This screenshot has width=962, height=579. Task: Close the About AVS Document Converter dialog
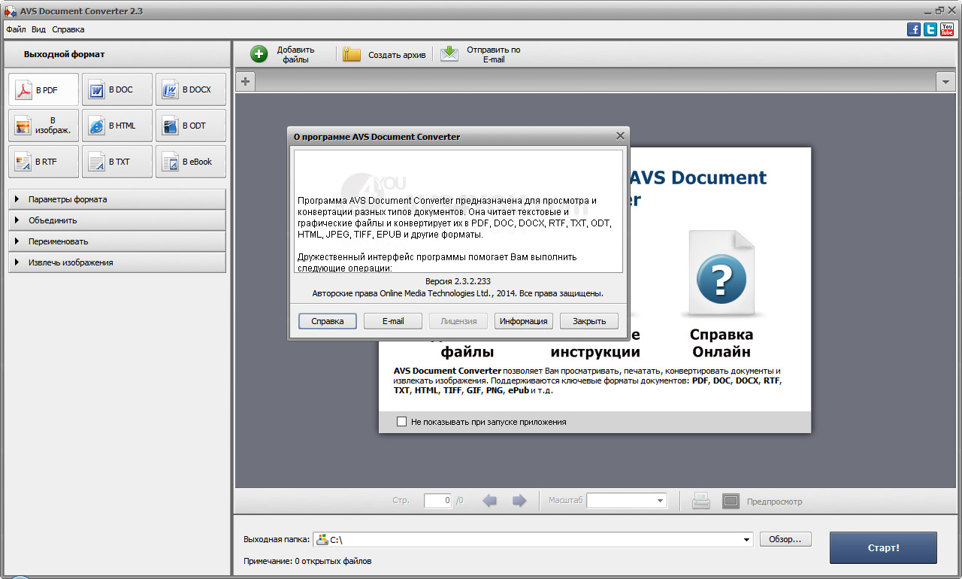pyautogui.click(x=620, y=136)
